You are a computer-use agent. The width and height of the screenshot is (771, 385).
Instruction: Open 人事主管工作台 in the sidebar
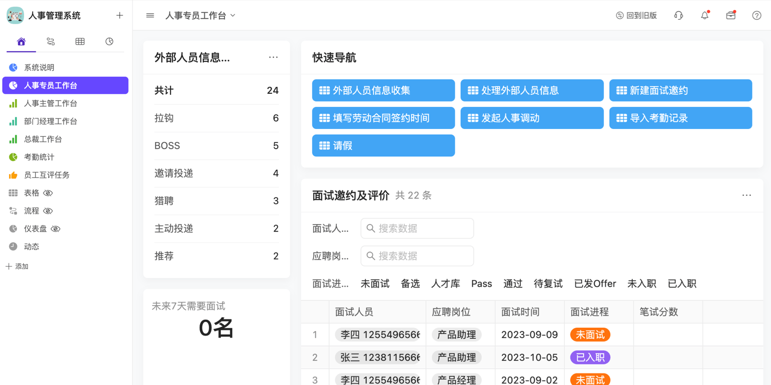click(51, 103)
